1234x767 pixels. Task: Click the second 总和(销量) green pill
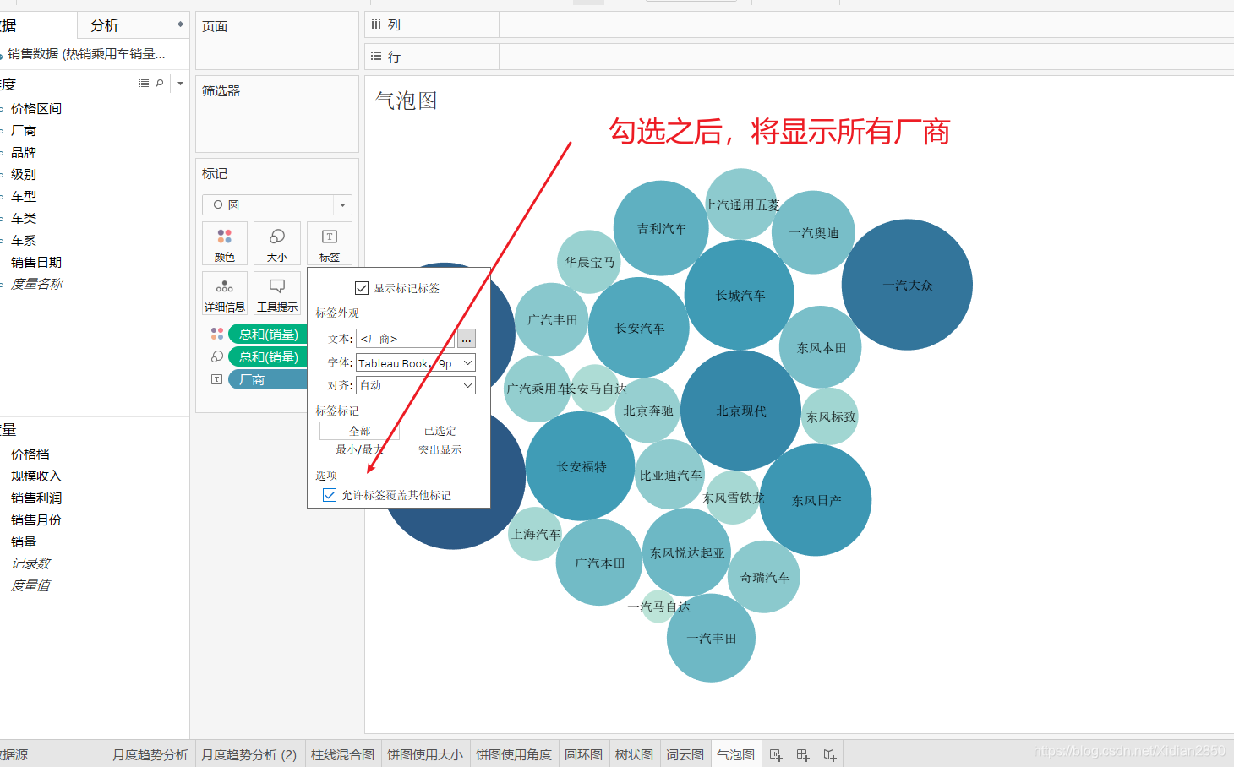(268, 356)
